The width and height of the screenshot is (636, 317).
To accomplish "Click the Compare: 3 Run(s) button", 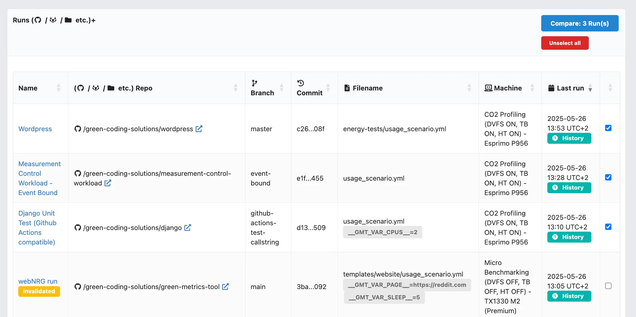I will [579, 23].
